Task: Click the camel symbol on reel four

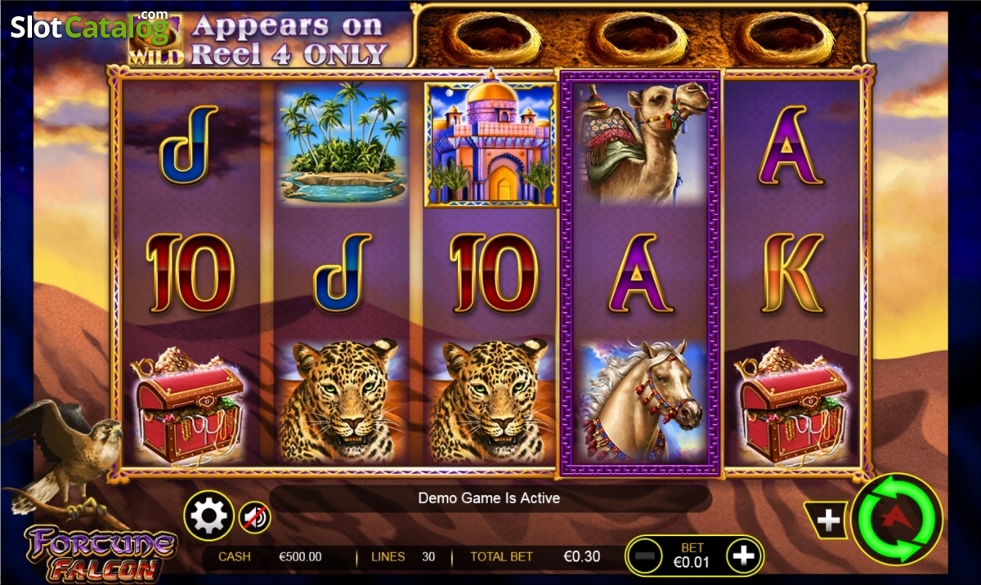Action: coord(641,143)
